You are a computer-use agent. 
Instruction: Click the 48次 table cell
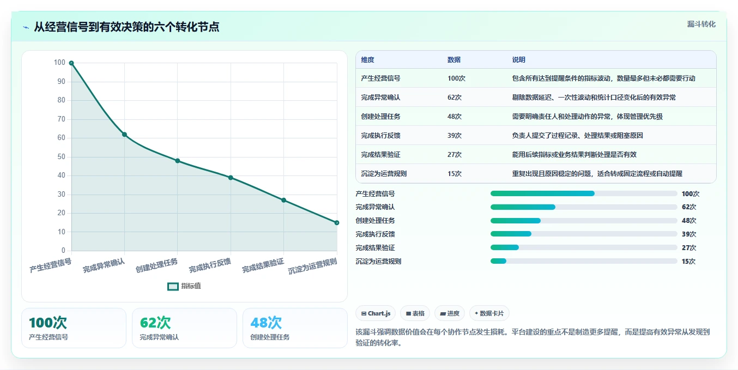[455, 117]
